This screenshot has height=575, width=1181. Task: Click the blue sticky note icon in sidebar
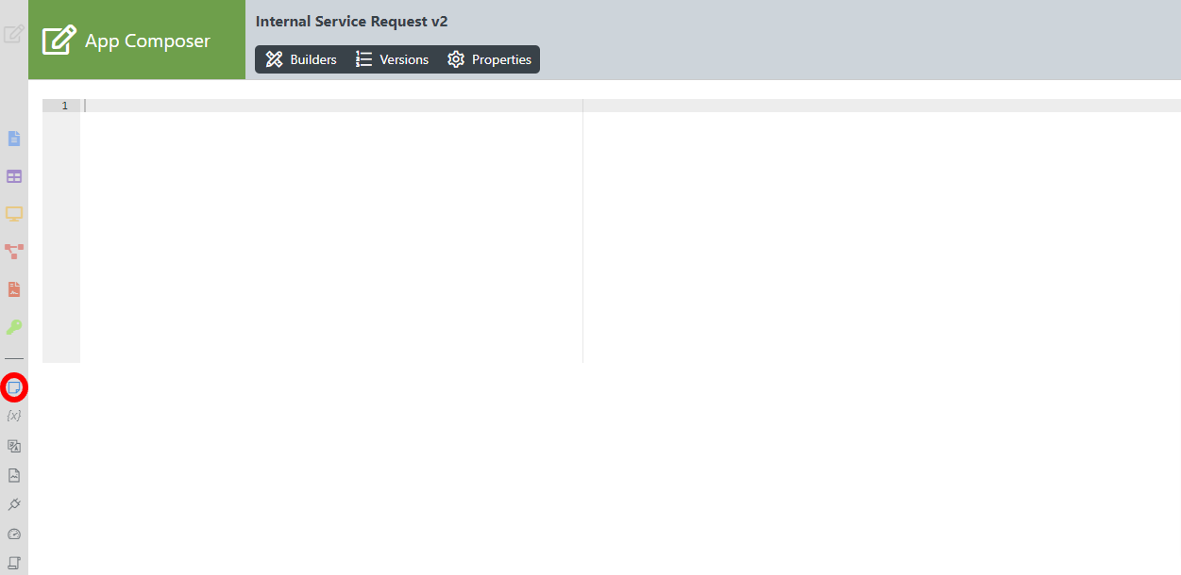14,387
